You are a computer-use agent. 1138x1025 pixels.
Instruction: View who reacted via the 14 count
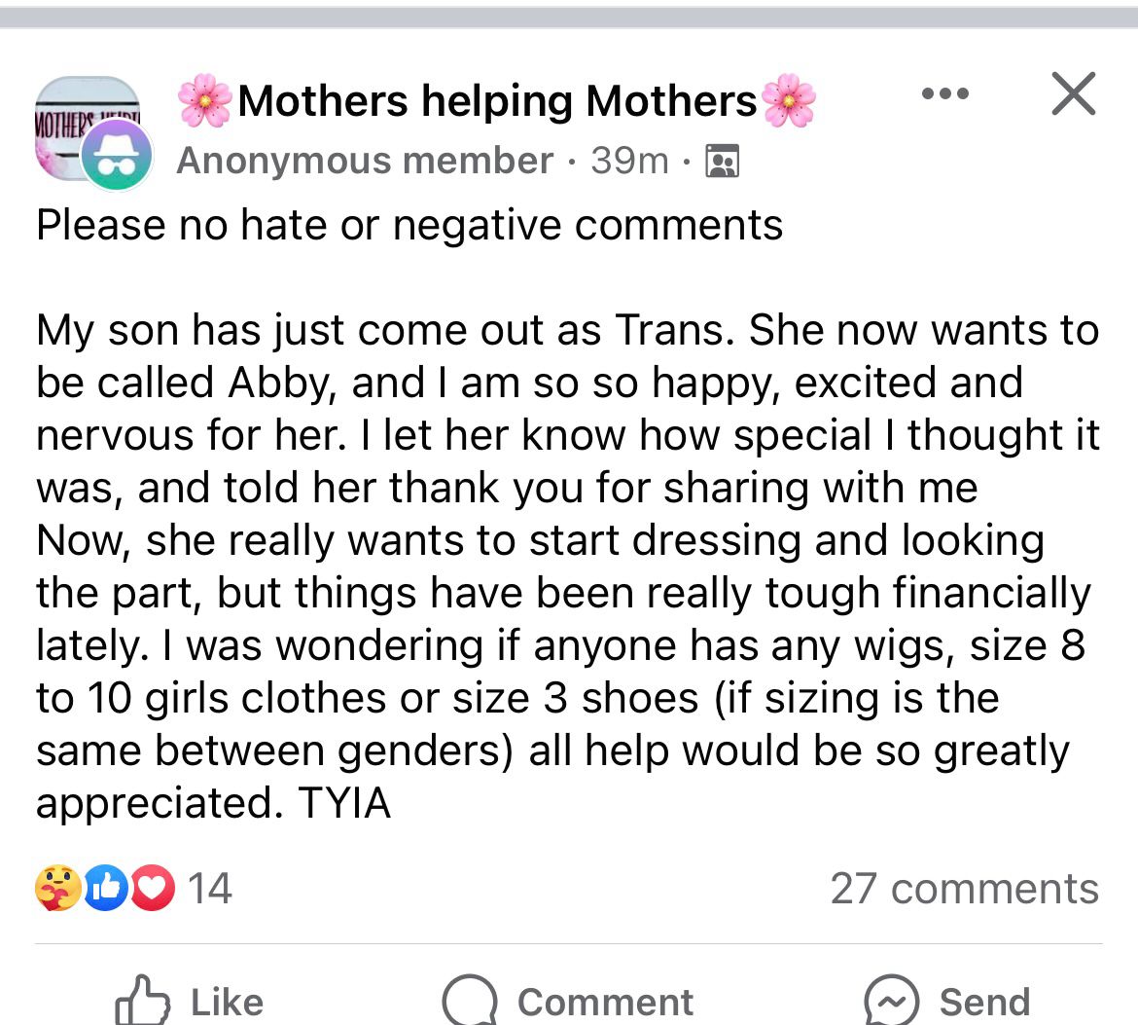209,889
